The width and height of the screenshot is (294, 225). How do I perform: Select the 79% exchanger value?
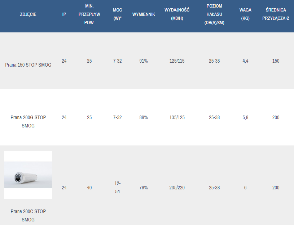[144, 188]
